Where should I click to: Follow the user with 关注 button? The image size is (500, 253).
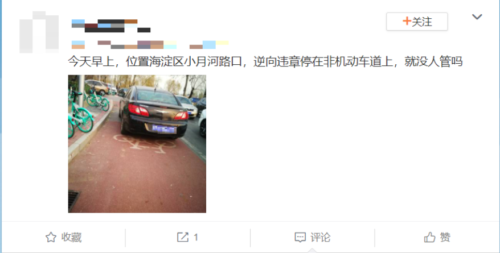point(417,22)
